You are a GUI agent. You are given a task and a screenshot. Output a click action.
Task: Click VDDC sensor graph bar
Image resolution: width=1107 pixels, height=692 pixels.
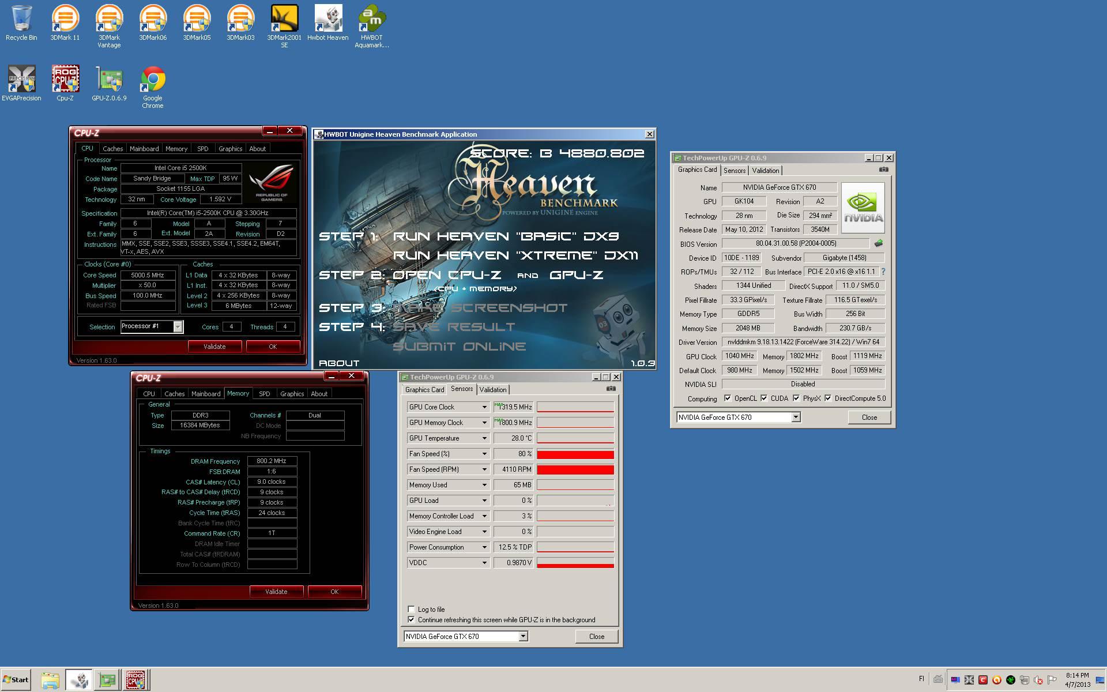[x=575, y=563]
